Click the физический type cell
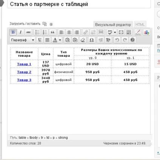This screenshot has width=160, height=160. click(x=64, y=72)
